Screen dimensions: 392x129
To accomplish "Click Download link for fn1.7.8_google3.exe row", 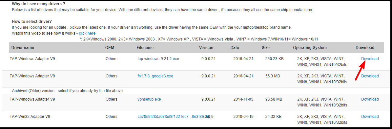I will click(370, 76).
